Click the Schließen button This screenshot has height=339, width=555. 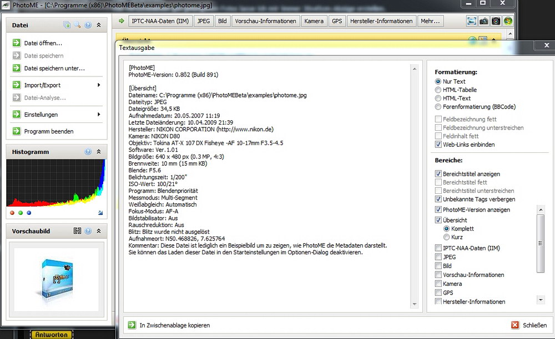(529, 325)
